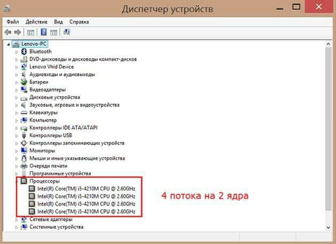This screenshot has width=336, height=244.
Task: Minimize the Диспетчер устройств window
Action: click(x=280, y=8)
